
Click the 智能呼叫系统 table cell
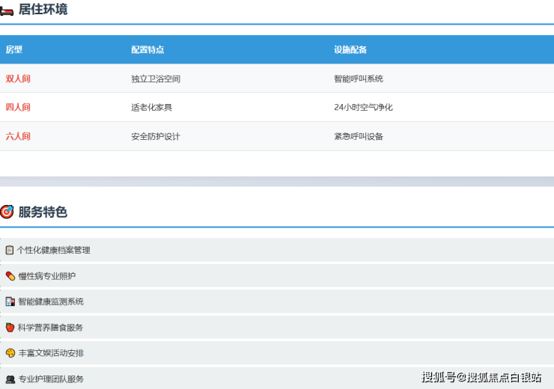[359, 79]
